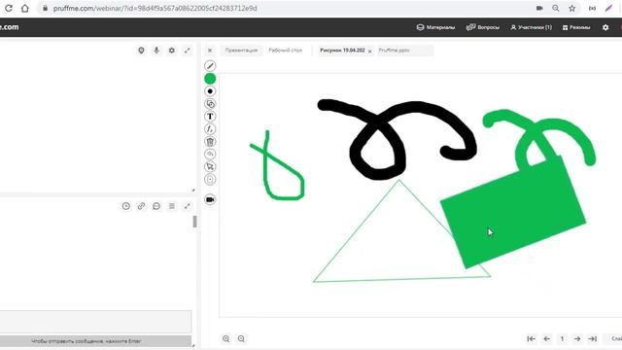Open video panel settings gear
This screenshot has height=350, width=622.
click(x=172, y=51)
